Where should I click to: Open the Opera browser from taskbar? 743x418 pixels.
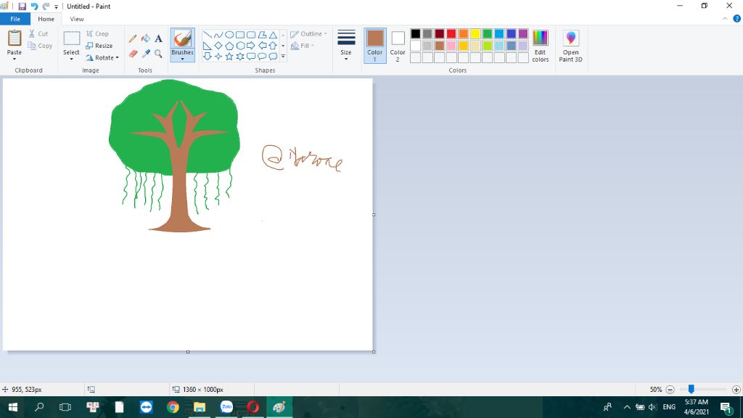pos(253,407)
